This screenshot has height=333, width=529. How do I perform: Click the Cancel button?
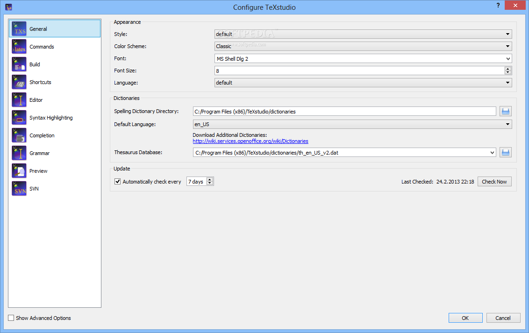[503, 318]
